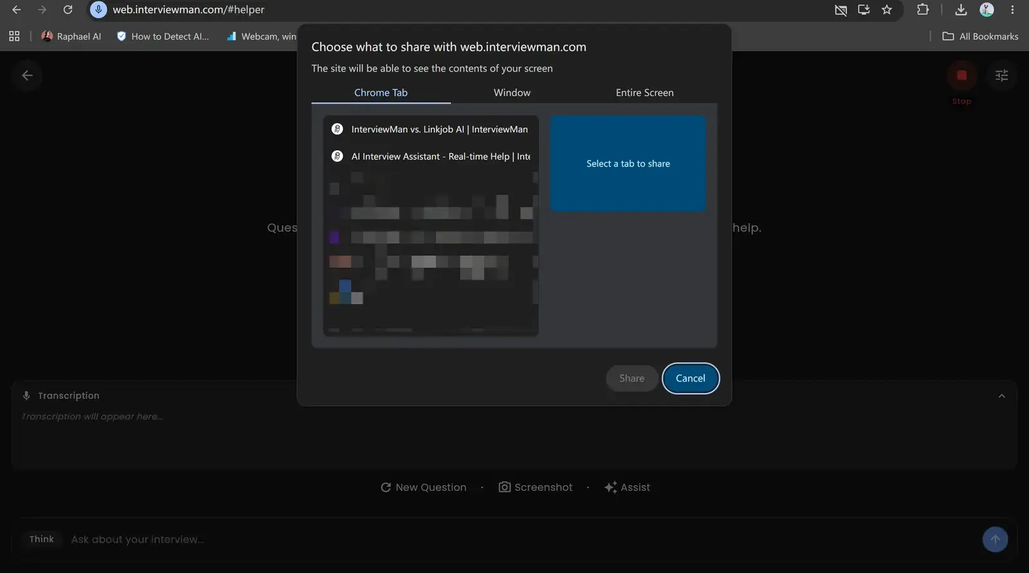The height and width of the screenshot is (573, 1029).
Task: Open the All Bookmarks folder
Action: coord(980,37)
